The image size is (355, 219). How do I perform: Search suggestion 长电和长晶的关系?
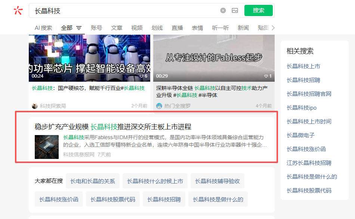tap(93, 181)
